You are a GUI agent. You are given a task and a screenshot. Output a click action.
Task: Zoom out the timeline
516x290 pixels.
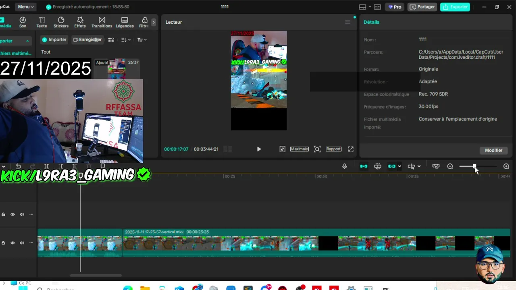450,166
